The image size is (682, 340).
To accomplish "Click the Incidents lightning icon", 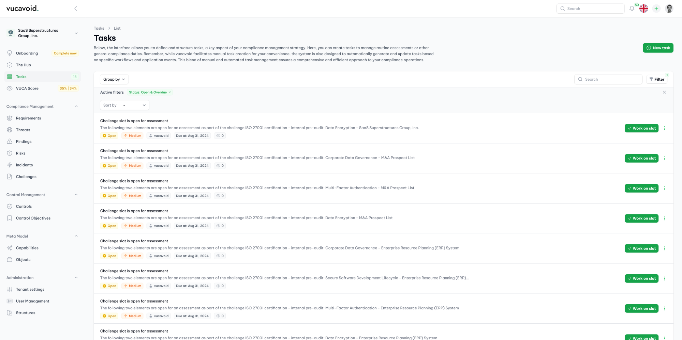I will (9, 165).
